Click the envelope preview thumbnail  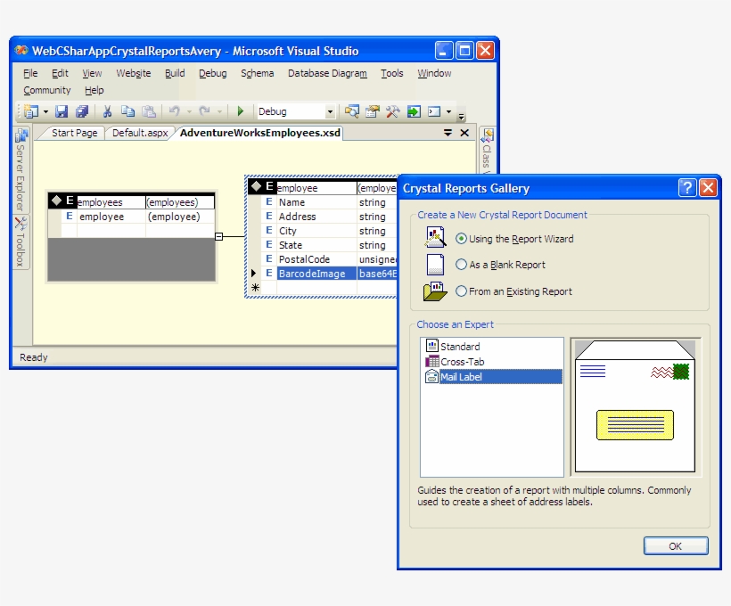coord(635,406)
